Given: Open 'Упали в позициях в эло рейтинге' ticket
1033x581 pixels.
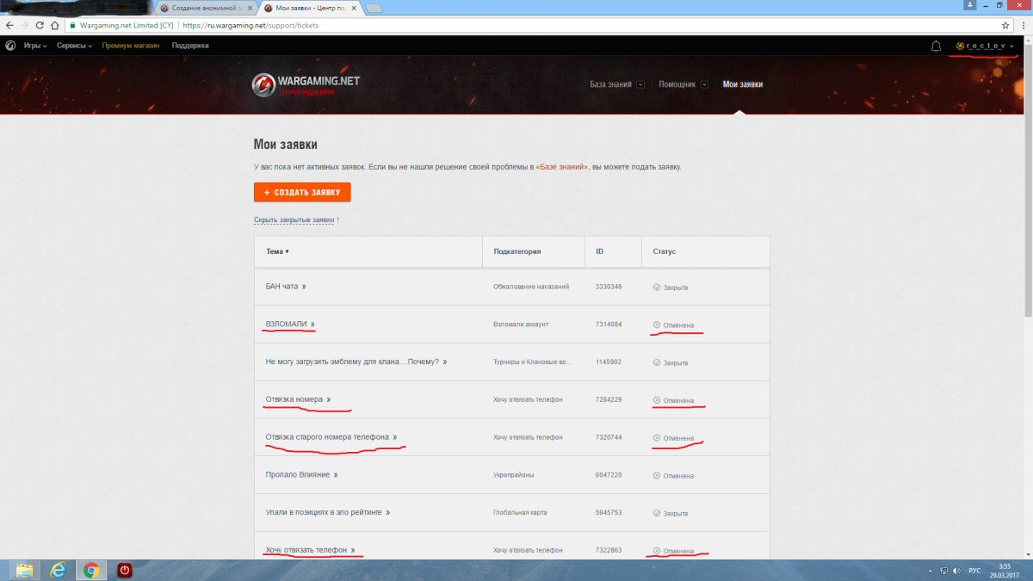Looking at the screenshot, I should (328, 512).
